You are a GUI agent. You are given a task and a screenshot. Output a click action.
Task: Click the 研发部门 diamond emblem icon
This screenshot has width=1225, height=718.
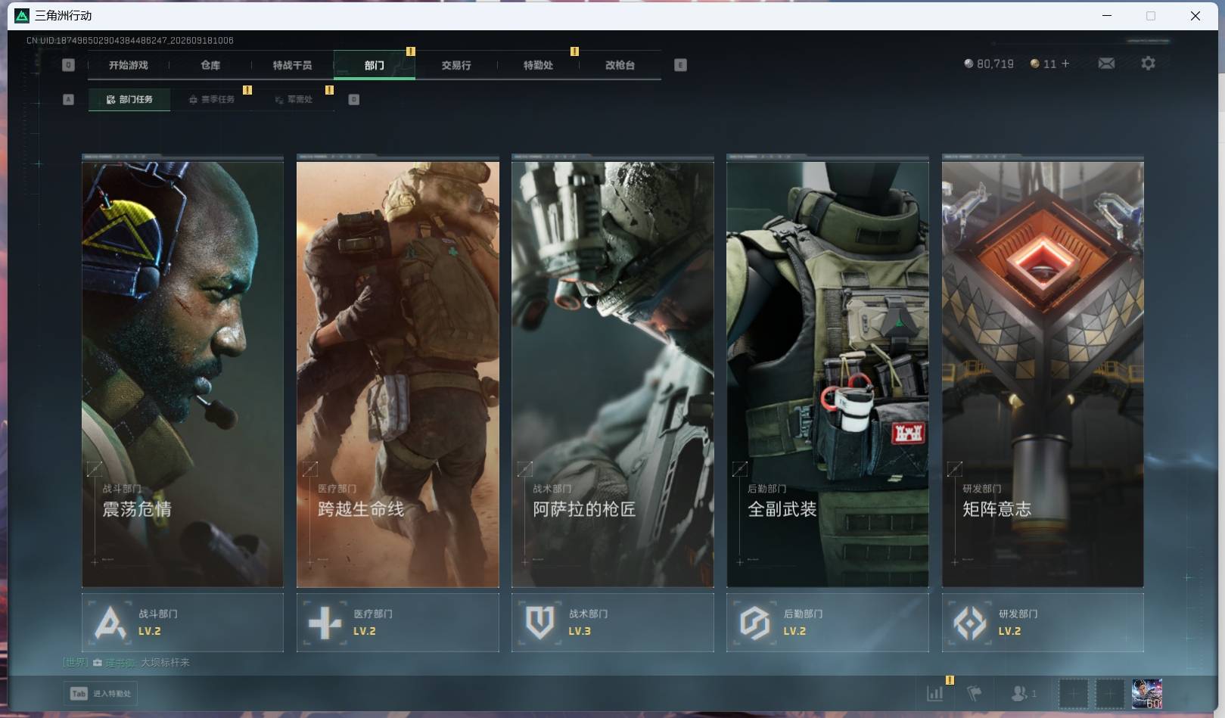coord(970,623)
